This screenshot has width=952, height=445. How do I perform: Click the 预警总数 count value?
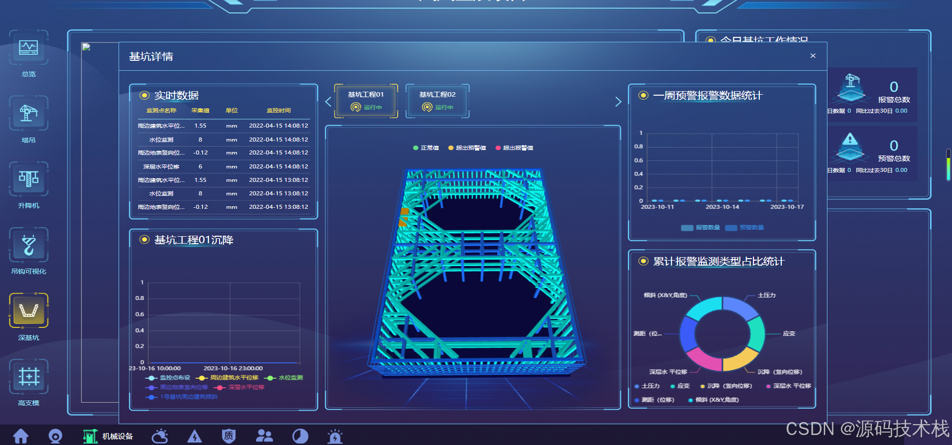coord(894,146)
